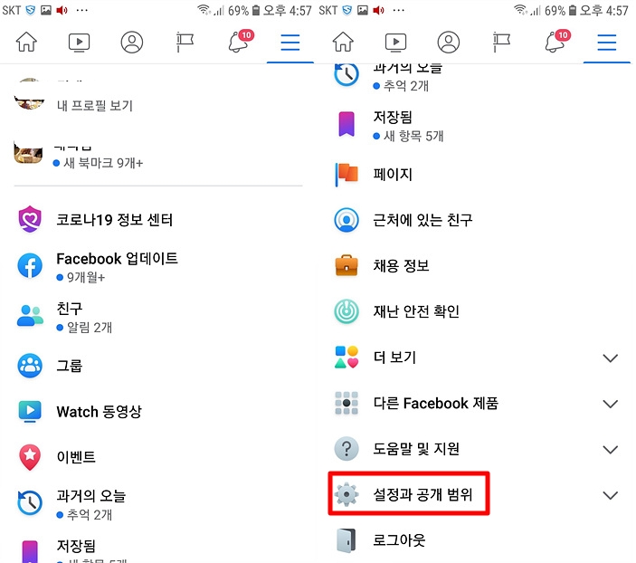Tap the battery icon in the left status bar
Screen dimensions: 636x563
click(x=256, y=10)
